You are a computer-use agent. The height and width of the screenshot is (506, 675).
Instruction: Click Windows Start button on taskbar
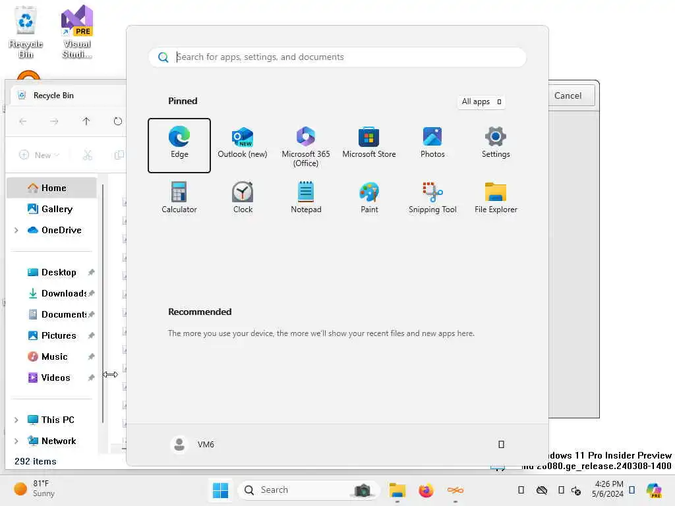coord(220,490)
